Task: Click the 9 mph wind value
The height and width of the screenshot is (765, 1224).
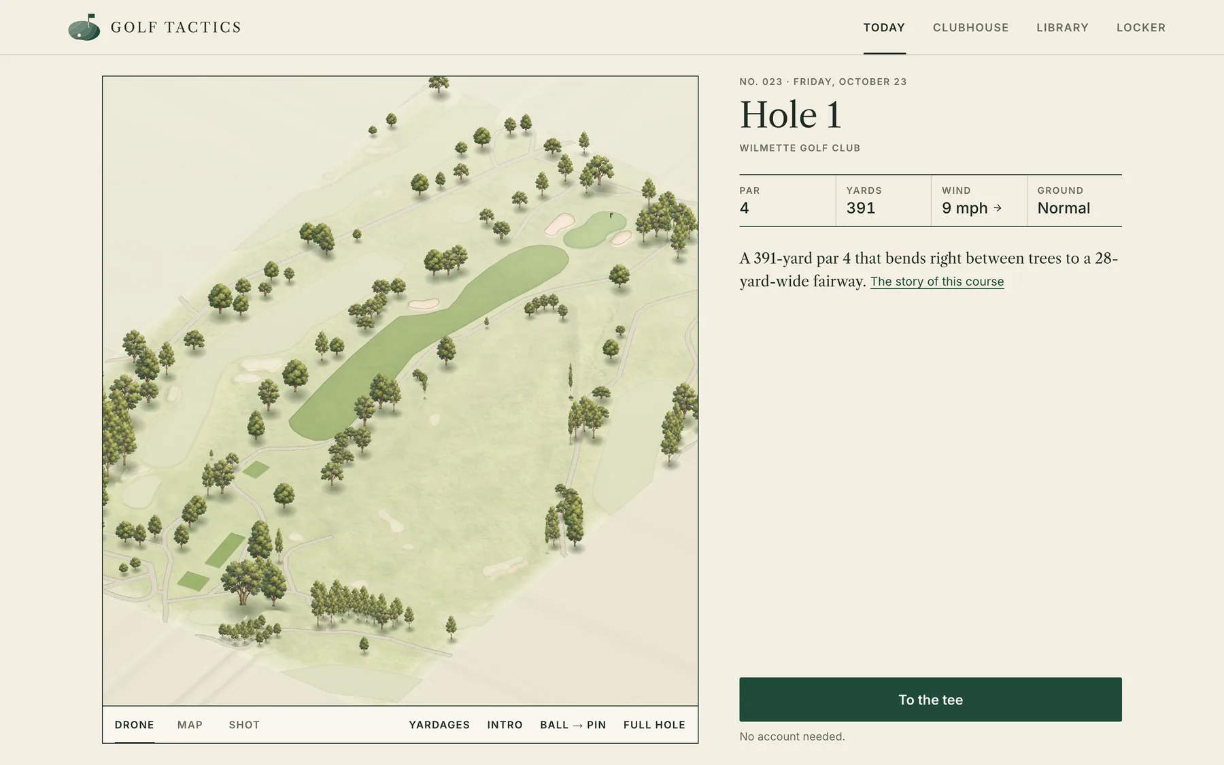Action: pyautogui.click(x=964, y=208)
